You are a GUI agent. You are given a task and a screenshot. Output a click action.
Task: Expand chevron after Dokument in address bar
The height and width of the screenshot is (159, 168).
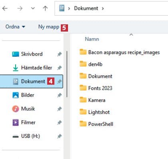(103, 8)
